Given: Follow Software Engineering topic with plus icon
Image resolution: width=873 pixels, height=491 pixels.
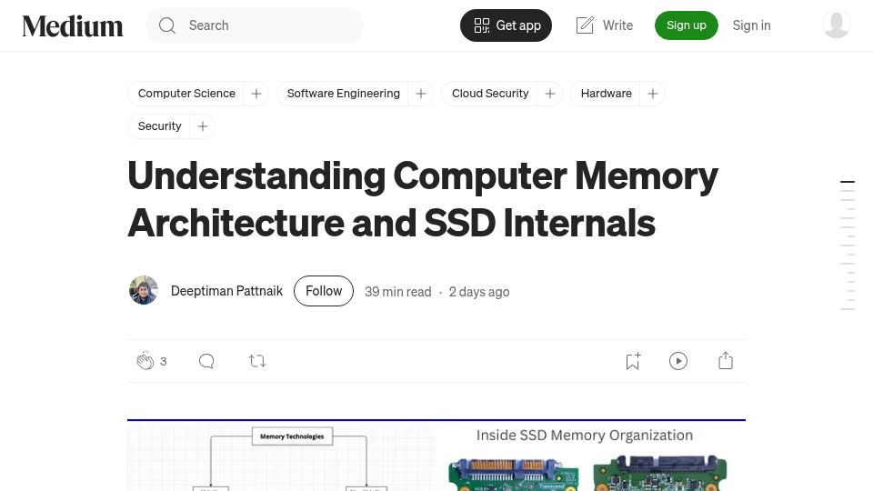Looking at the screenshot, I should (x=421, y=94).
